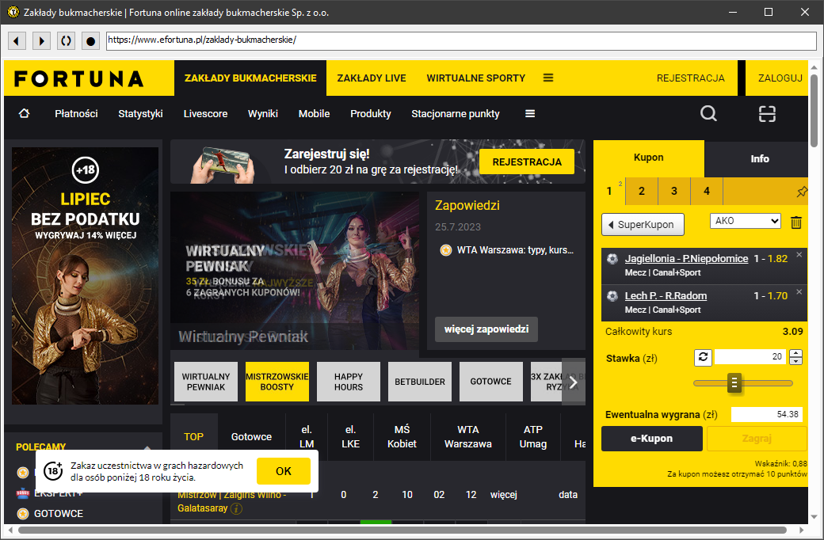This screenshot has height=540, width=824.
Task: Delete coupon using the trash icon
Action: (796, 222)
